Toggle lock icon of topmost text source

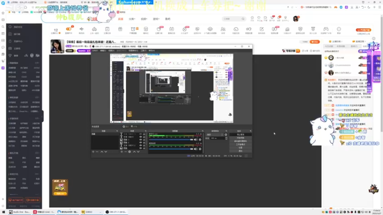coord(144,134)
